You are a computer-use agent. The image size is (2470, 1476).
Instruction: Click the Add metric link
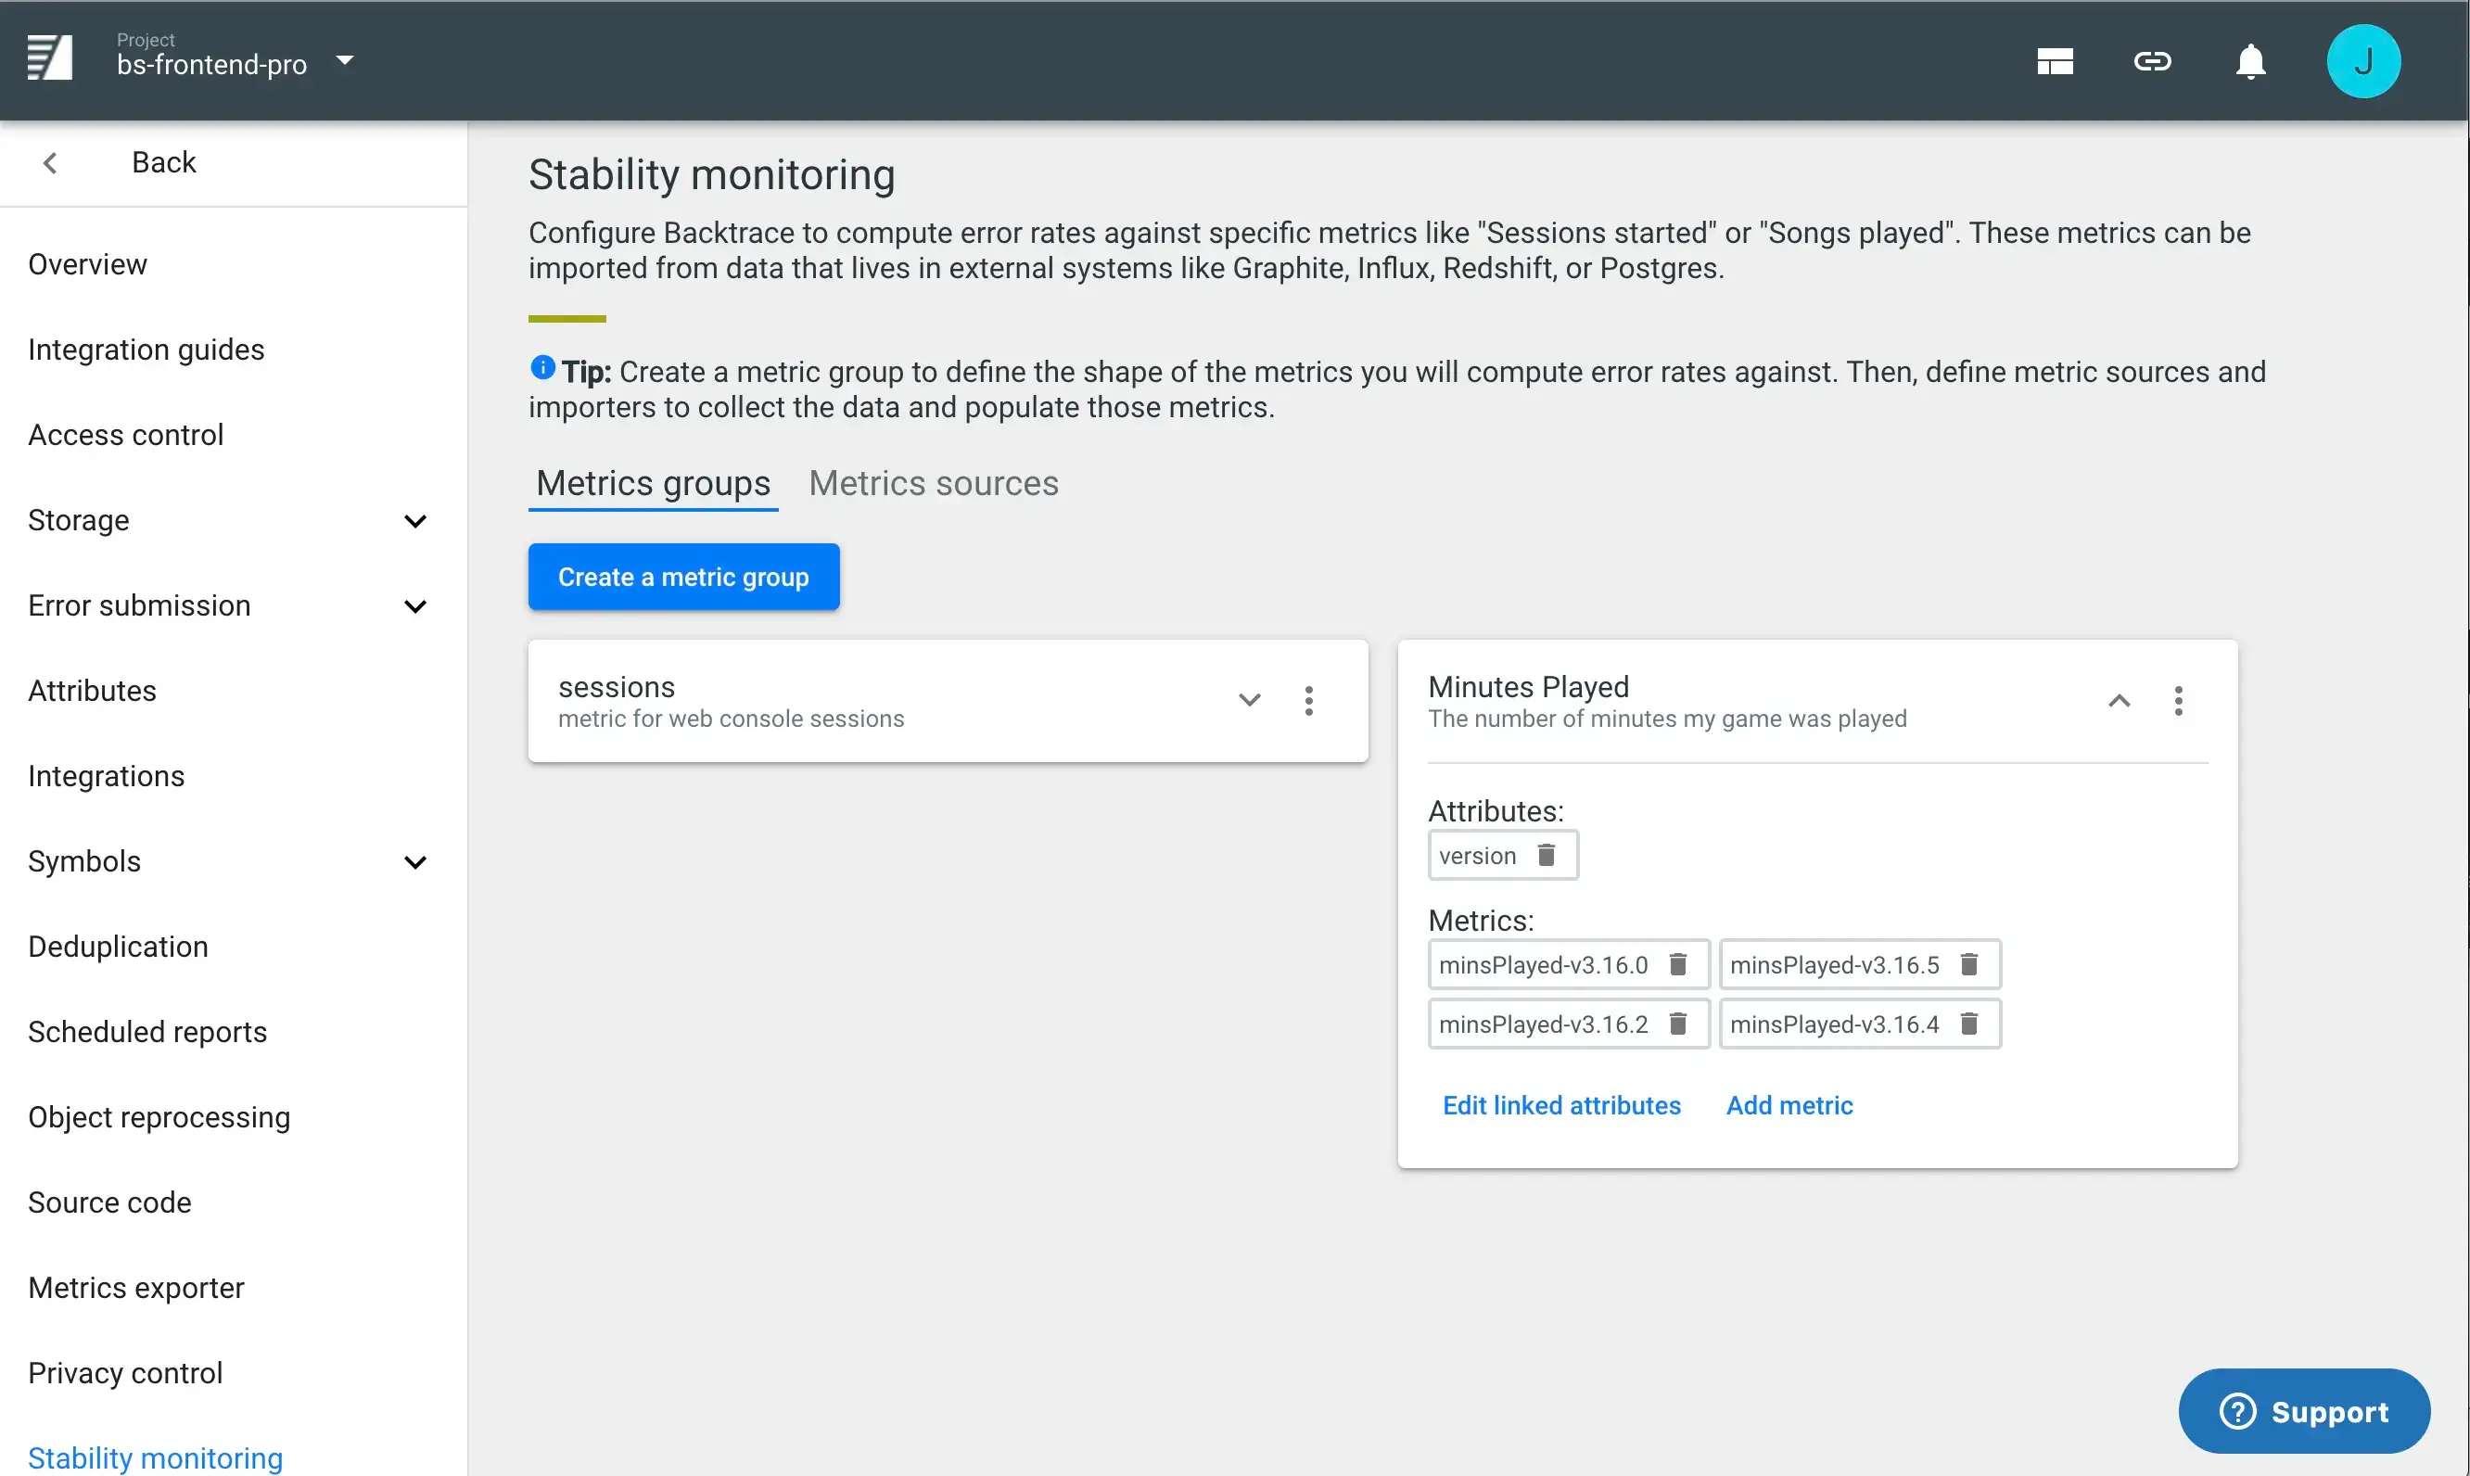coord(1789,1105)
